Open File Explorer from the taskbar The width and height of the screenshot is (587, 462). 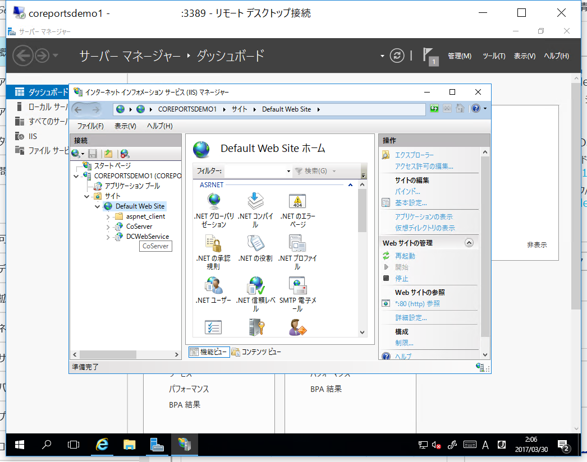(129, 445)
